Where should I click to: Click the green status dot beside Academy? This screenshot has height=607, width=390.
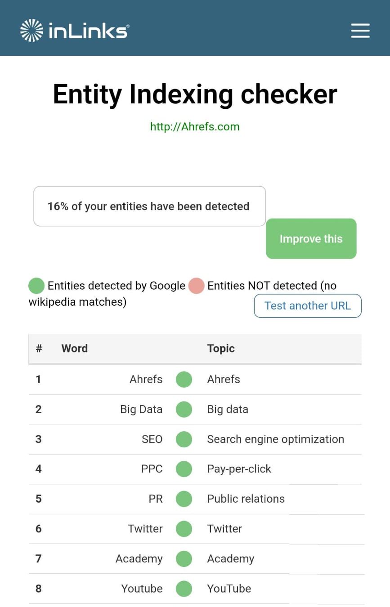tap(184, 559)
